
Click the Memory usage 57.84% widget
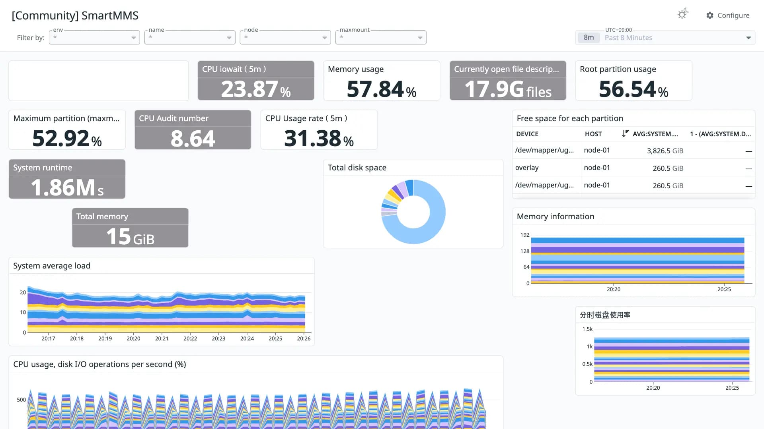pyautogui.click(x=381, y=81)
